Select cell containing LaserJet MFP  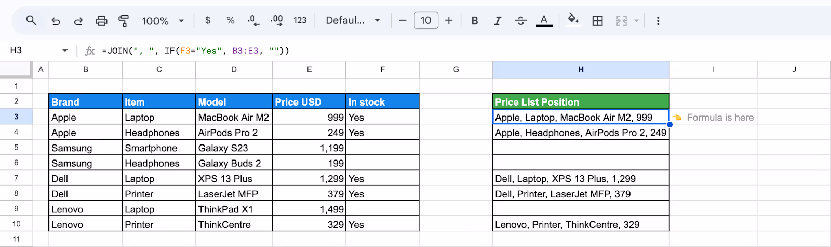234,194
